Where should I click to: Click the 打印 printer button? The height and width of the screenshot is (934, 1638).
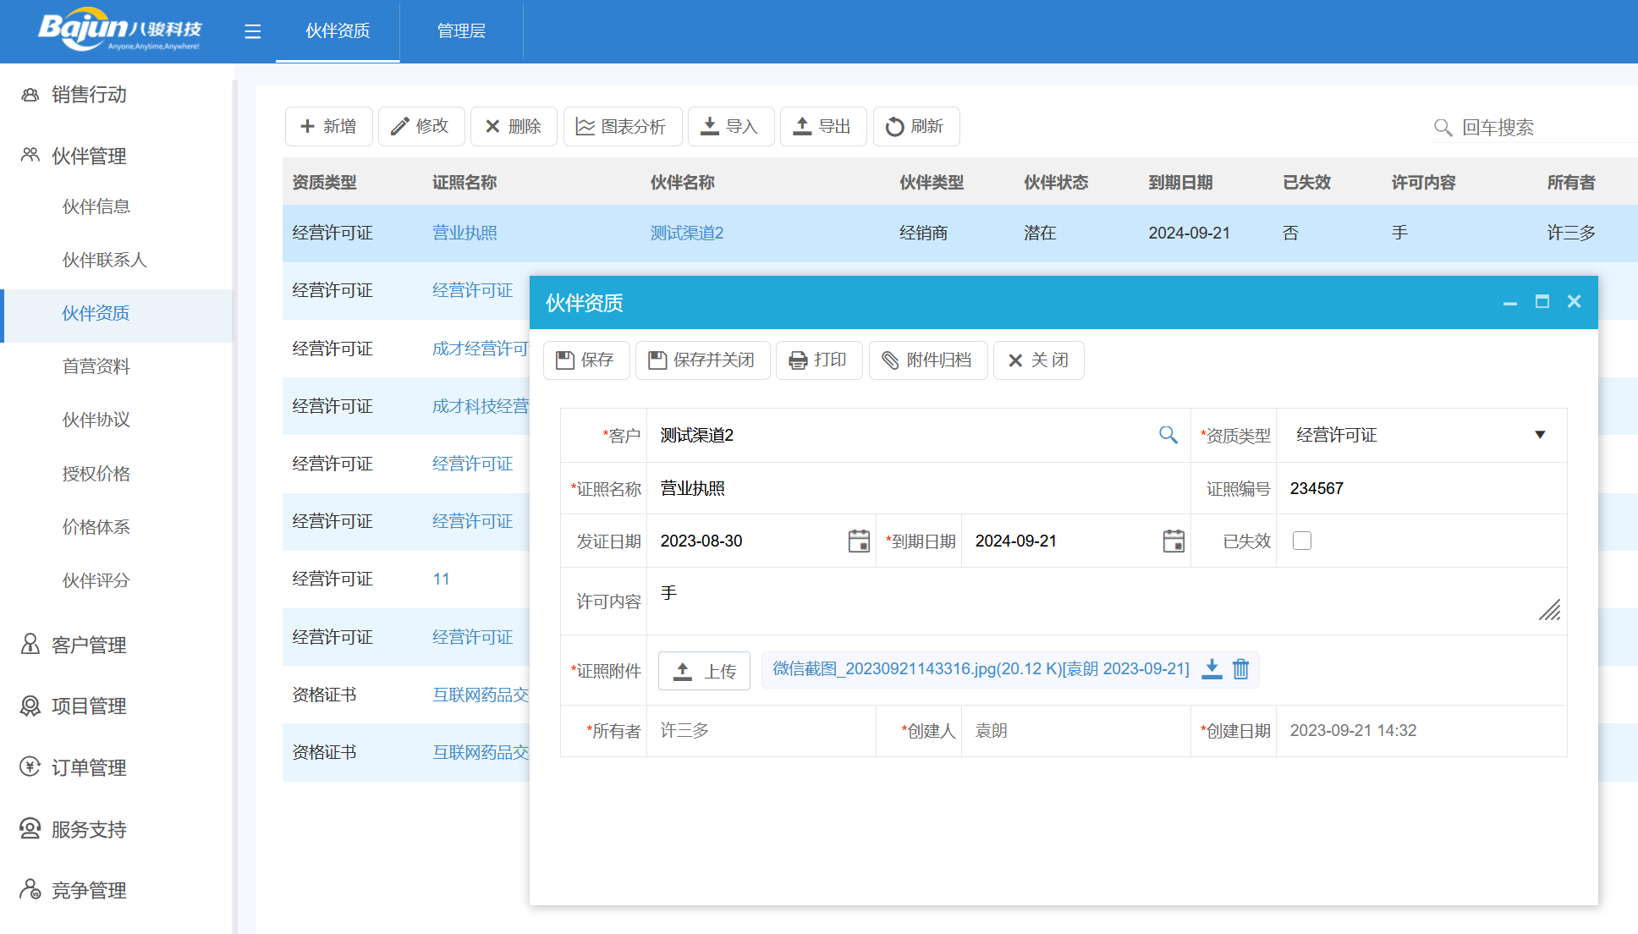click(x=818, y=360)
